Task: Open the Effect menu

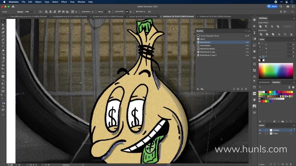Action: point(64,2)
